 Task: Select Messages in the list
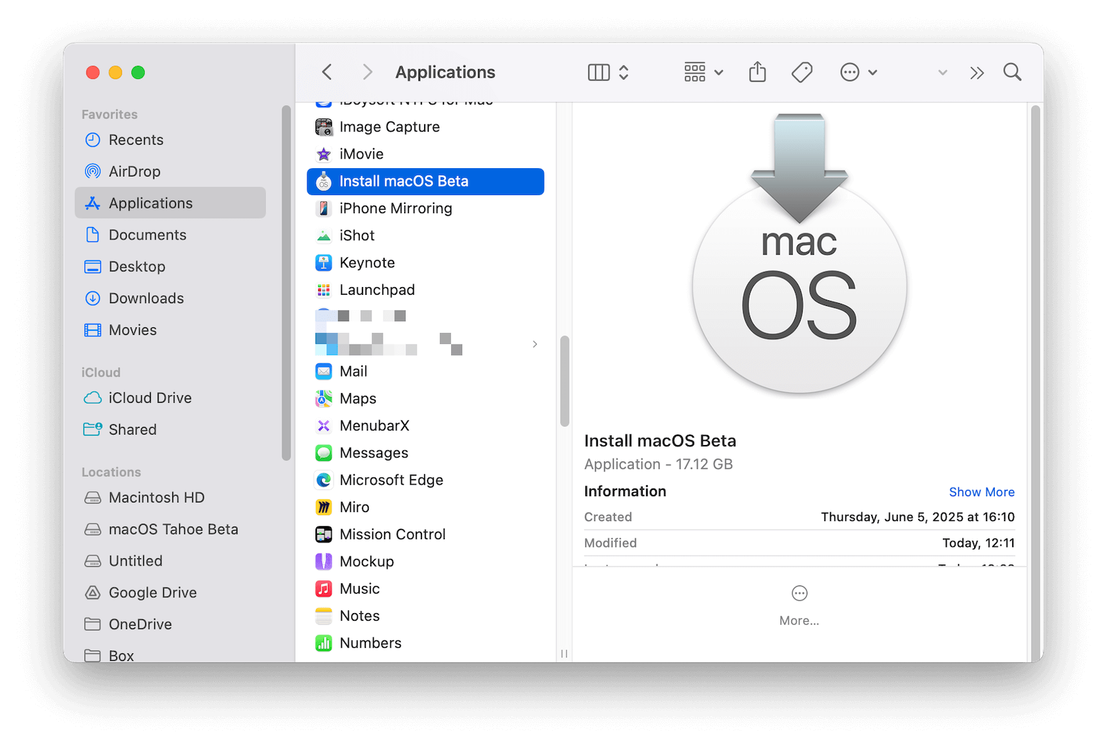pos(426,453)
